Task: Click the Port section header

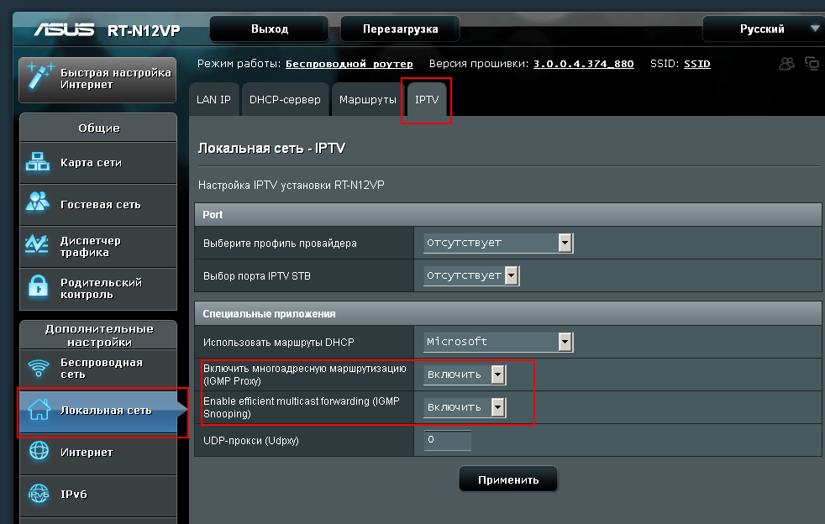Action: [x=508, y=215]
